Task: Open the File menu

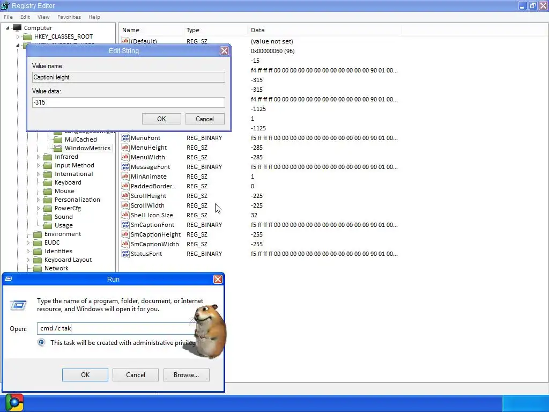Action: tap(8, 17)
